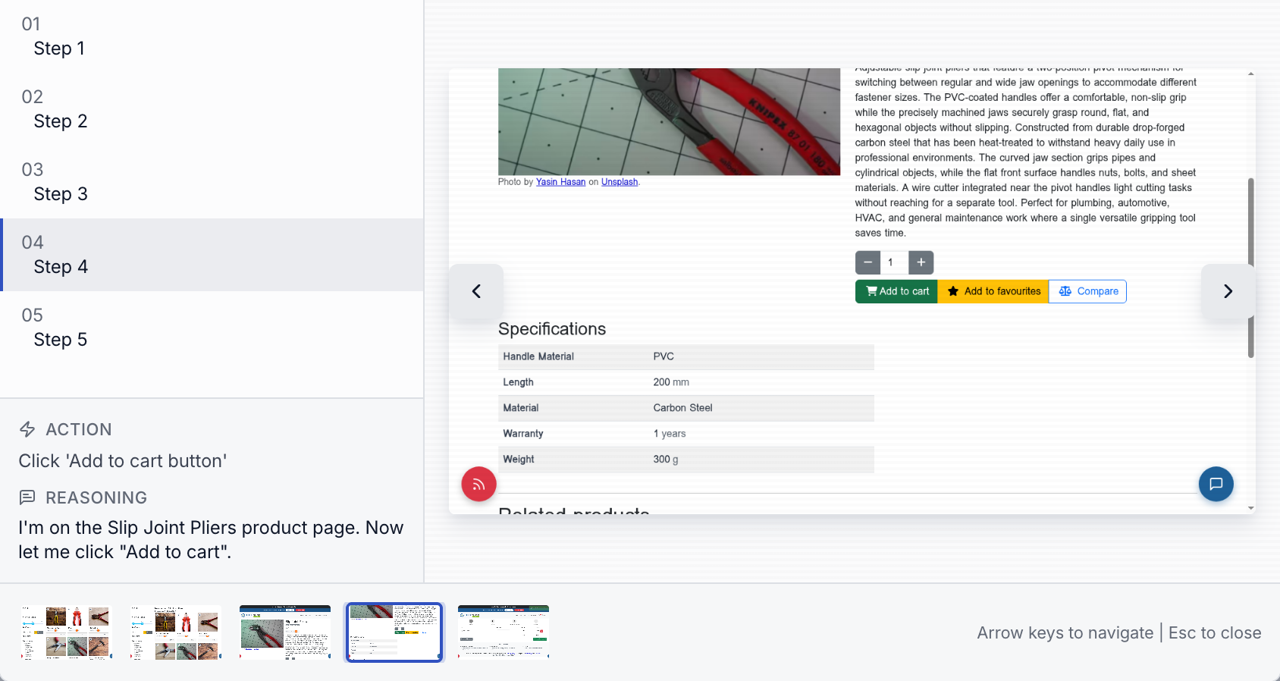1280x681 pixels.
Task: Go to next screenshot with right chevron
Action: pyautogui.click(x=1228, y=291)
